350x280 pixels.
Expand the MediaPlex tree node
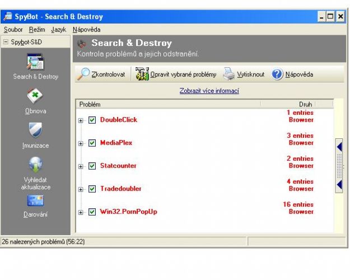[x=81, y=143]
